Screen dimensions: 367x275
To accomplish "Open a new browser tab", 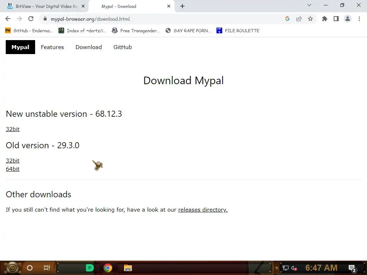I will pyautogui.click(x=182, y=6).
